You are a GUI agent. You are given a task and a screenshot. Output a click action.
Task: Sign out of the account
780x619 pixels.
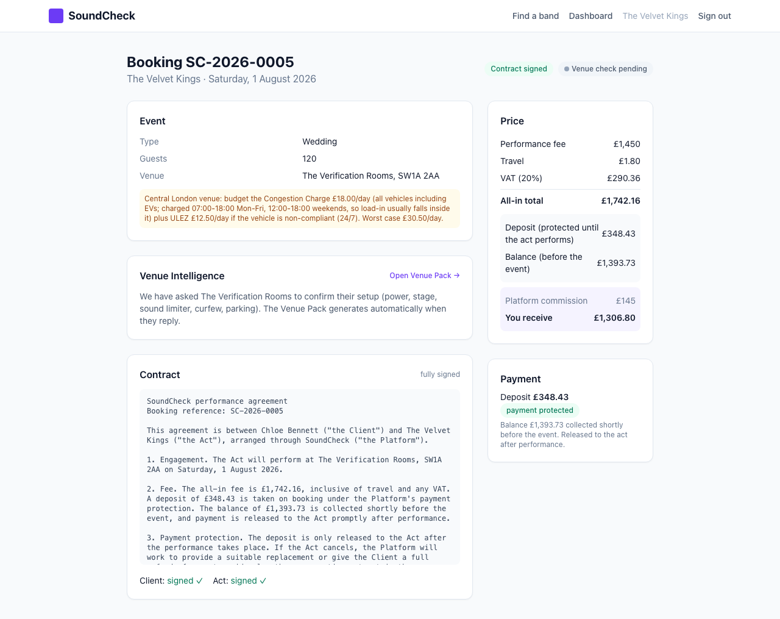pyautogui.click(x=714, y=16)
